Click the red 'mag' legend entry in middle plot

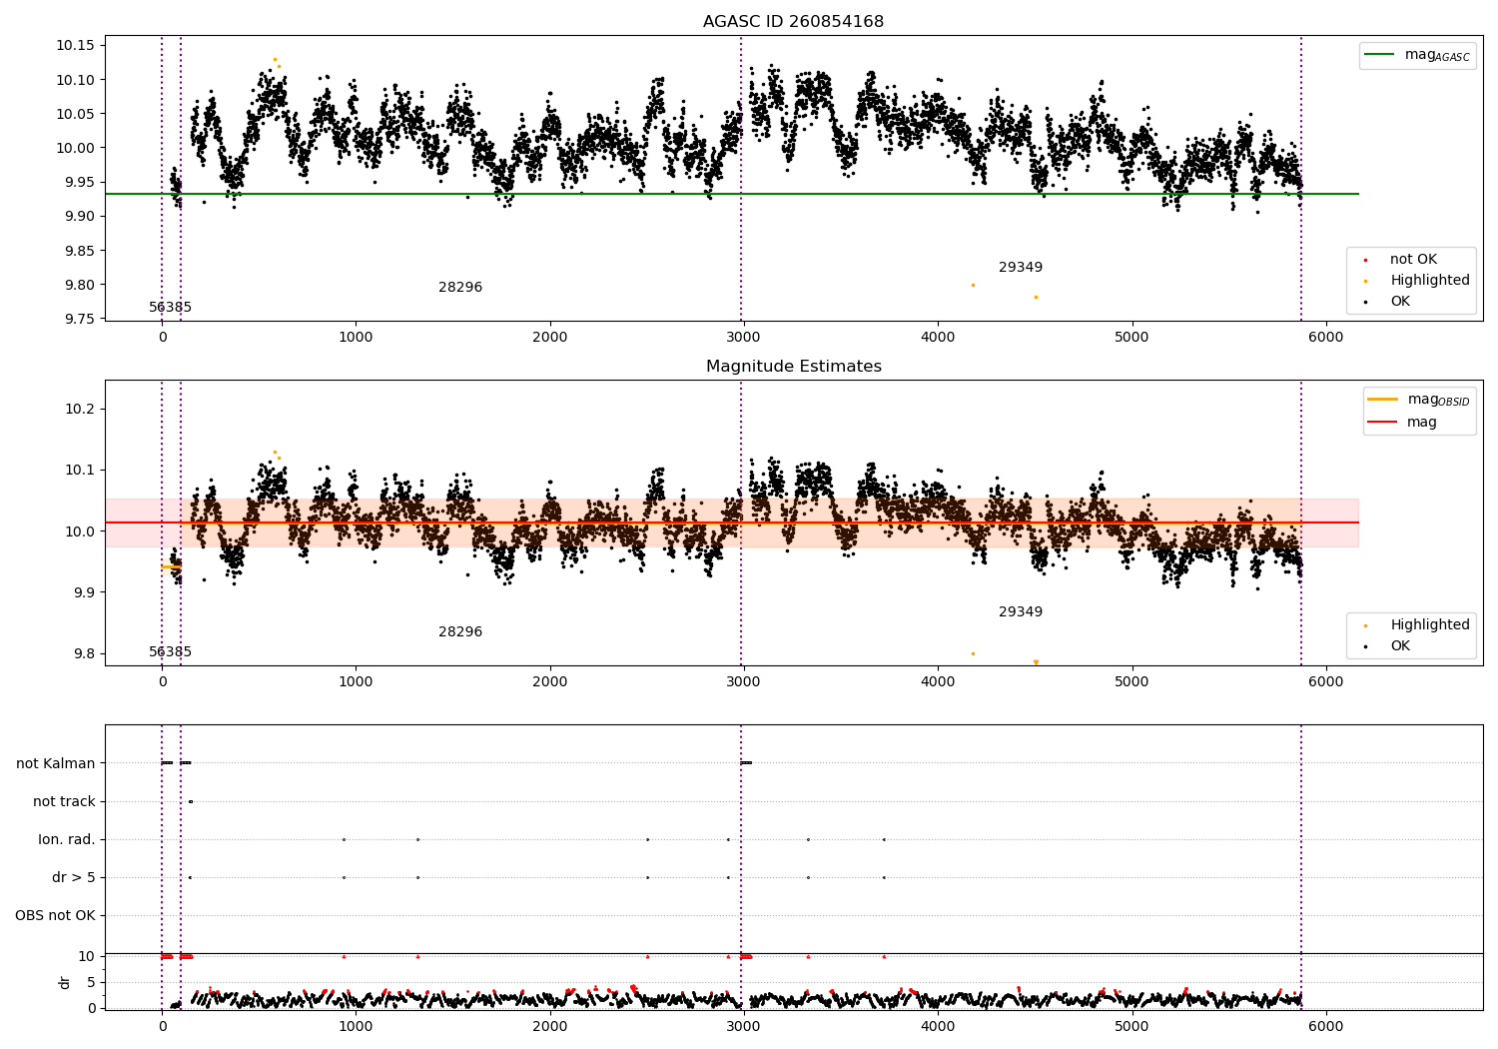click(1403, 423)
